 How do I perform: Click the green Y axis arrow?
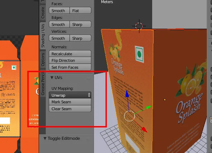tap(149, 107)
